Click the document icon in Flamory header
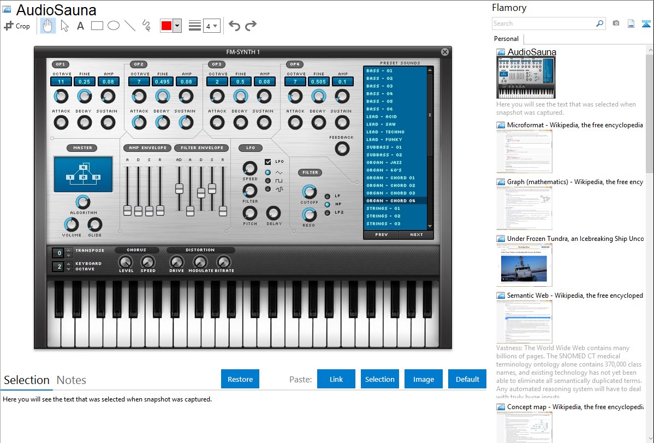This screenshot has height=443, width=654. coord(631,23)
